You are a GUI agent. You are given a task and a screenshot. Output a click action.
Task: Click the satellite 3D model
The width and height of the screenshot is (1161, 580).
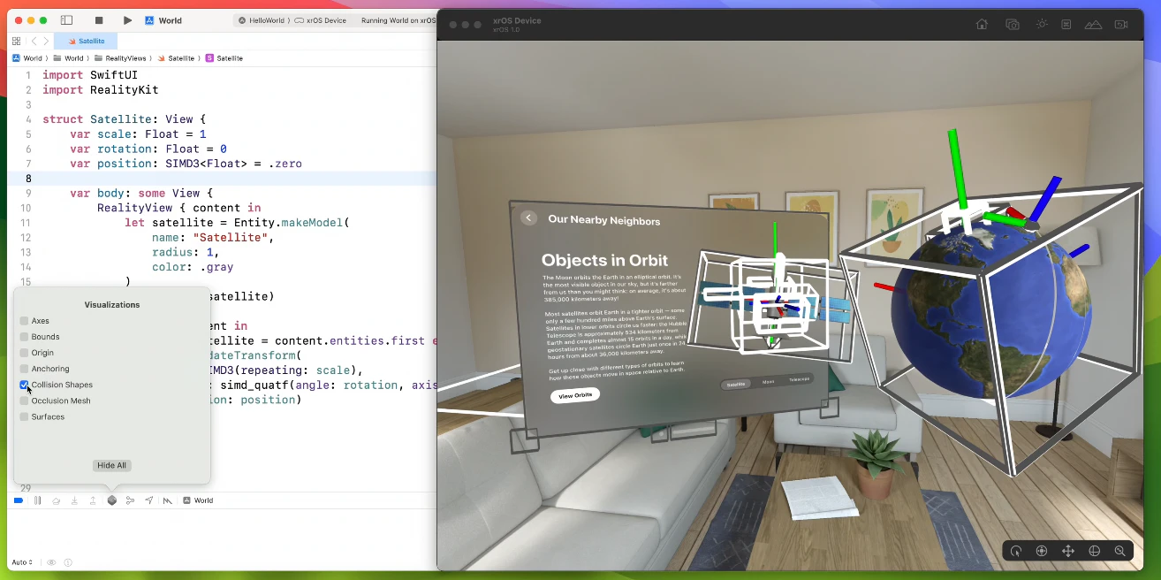tap(773, 303)
